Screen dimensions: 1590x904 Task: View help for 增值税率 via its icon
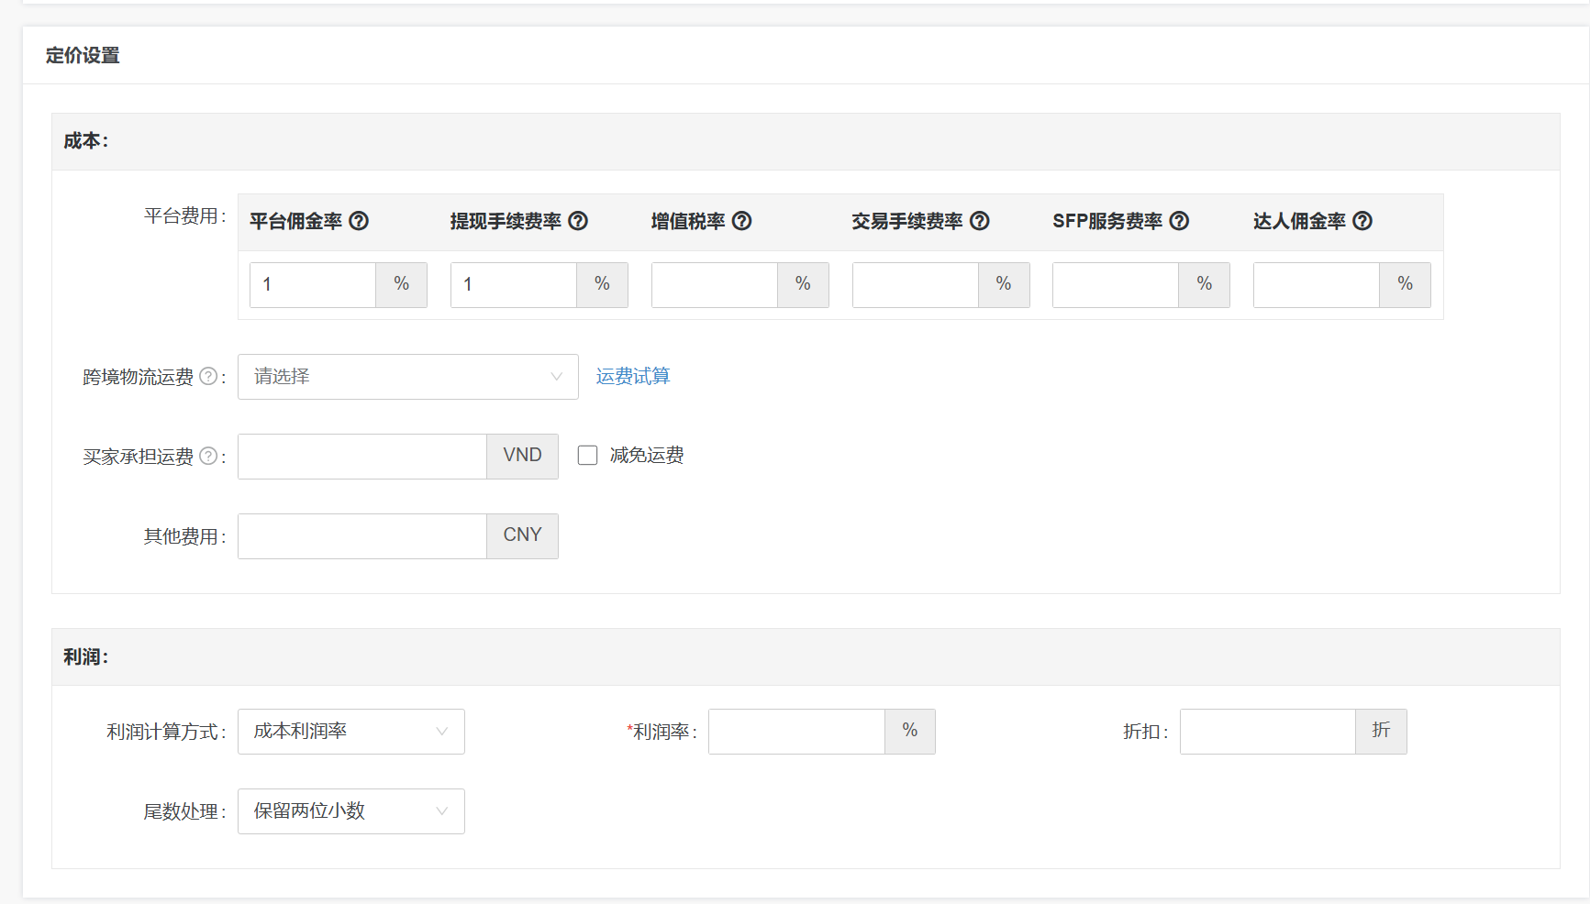click(743, 221)
